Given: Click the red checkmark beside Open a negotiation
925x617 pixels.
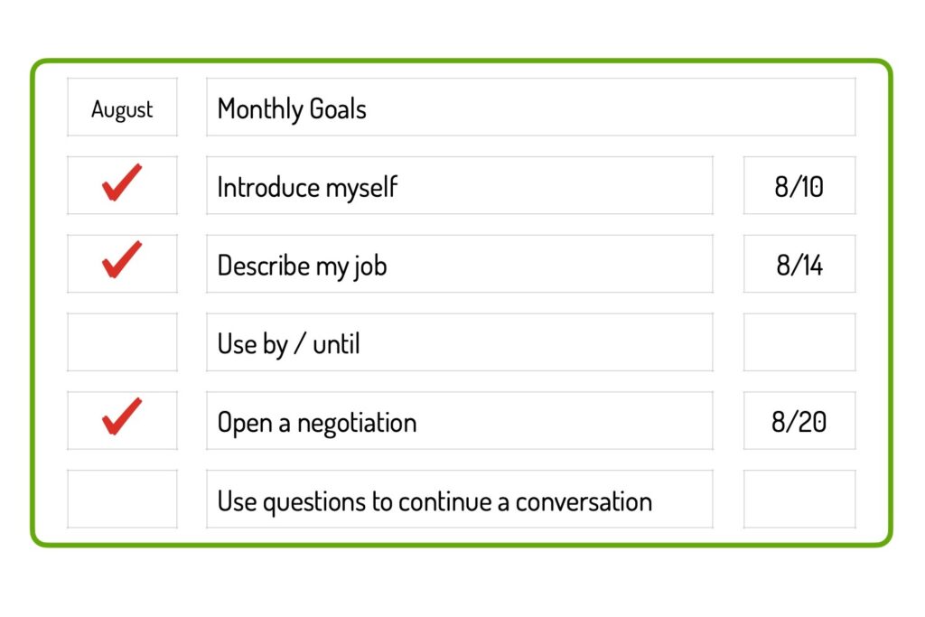Looking at the screenshot, I should (x=122, y=416).
